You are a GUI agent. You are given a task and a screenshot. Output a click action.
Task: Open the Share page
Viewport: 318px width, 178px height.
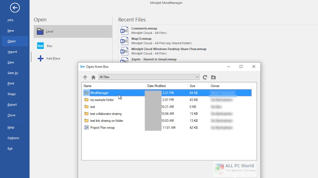(x=12, y=94)
